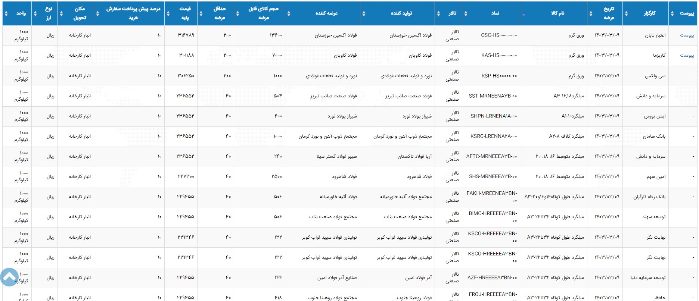The width and height of the screenshot is (699, 301).
Task: Sort by تالار column sort arrows
Action: (x=438, y=13)
